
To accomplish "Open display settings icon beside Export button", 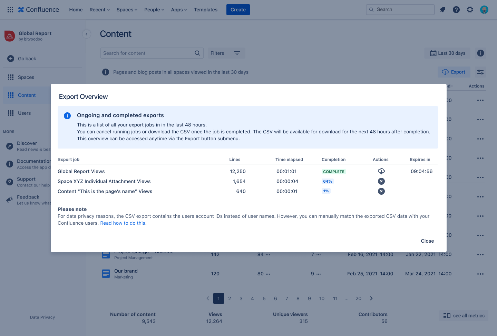I will point(480,72).
